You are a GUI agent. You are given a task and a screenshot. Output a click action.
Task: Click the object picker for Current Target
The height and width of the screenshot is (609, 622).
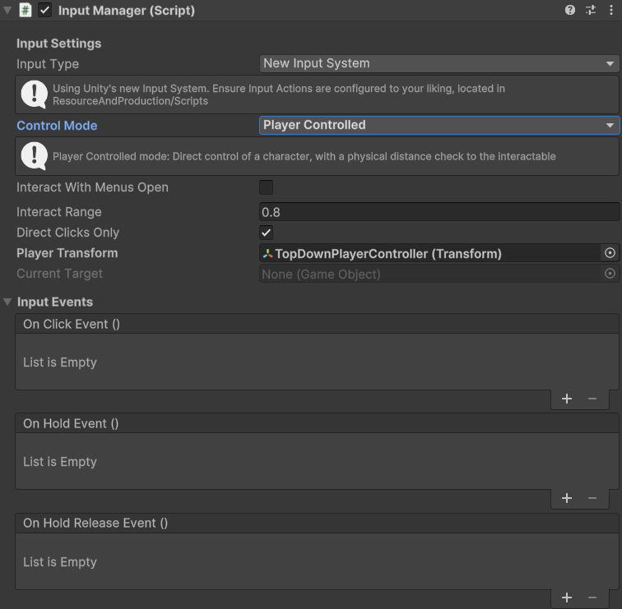[610, 274]
